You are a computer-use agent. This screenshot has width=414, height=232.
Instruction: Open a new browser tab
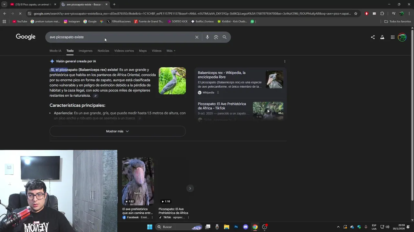[x=114, y=4]
